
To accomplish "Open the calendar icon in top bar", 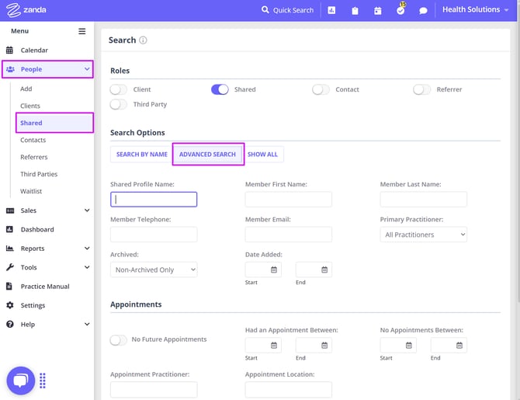I will [378, 11].
